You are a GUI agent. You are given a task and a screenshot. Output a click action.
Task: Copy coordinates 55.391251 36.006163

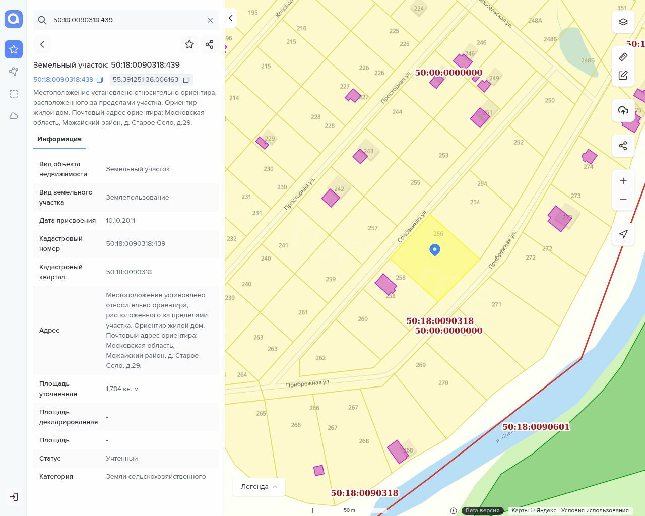click(186, 80)
